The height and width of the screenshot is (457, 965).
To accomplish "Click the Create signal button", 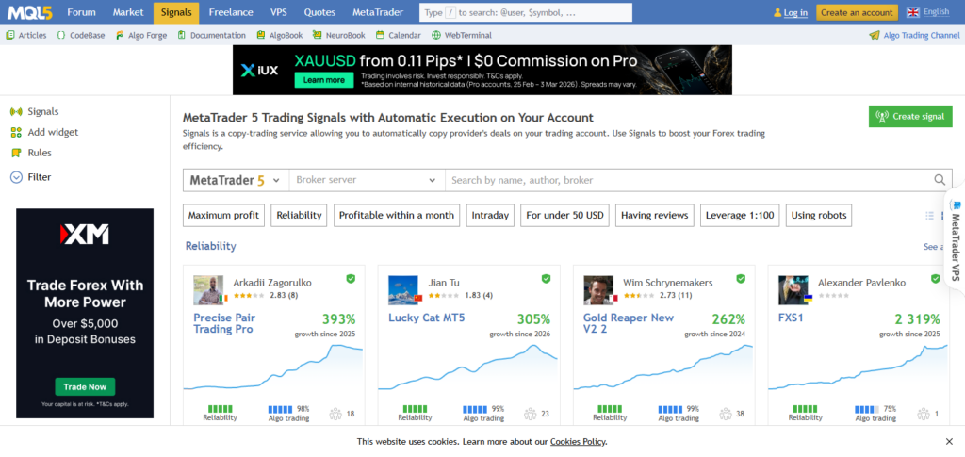I will point(910,116).
